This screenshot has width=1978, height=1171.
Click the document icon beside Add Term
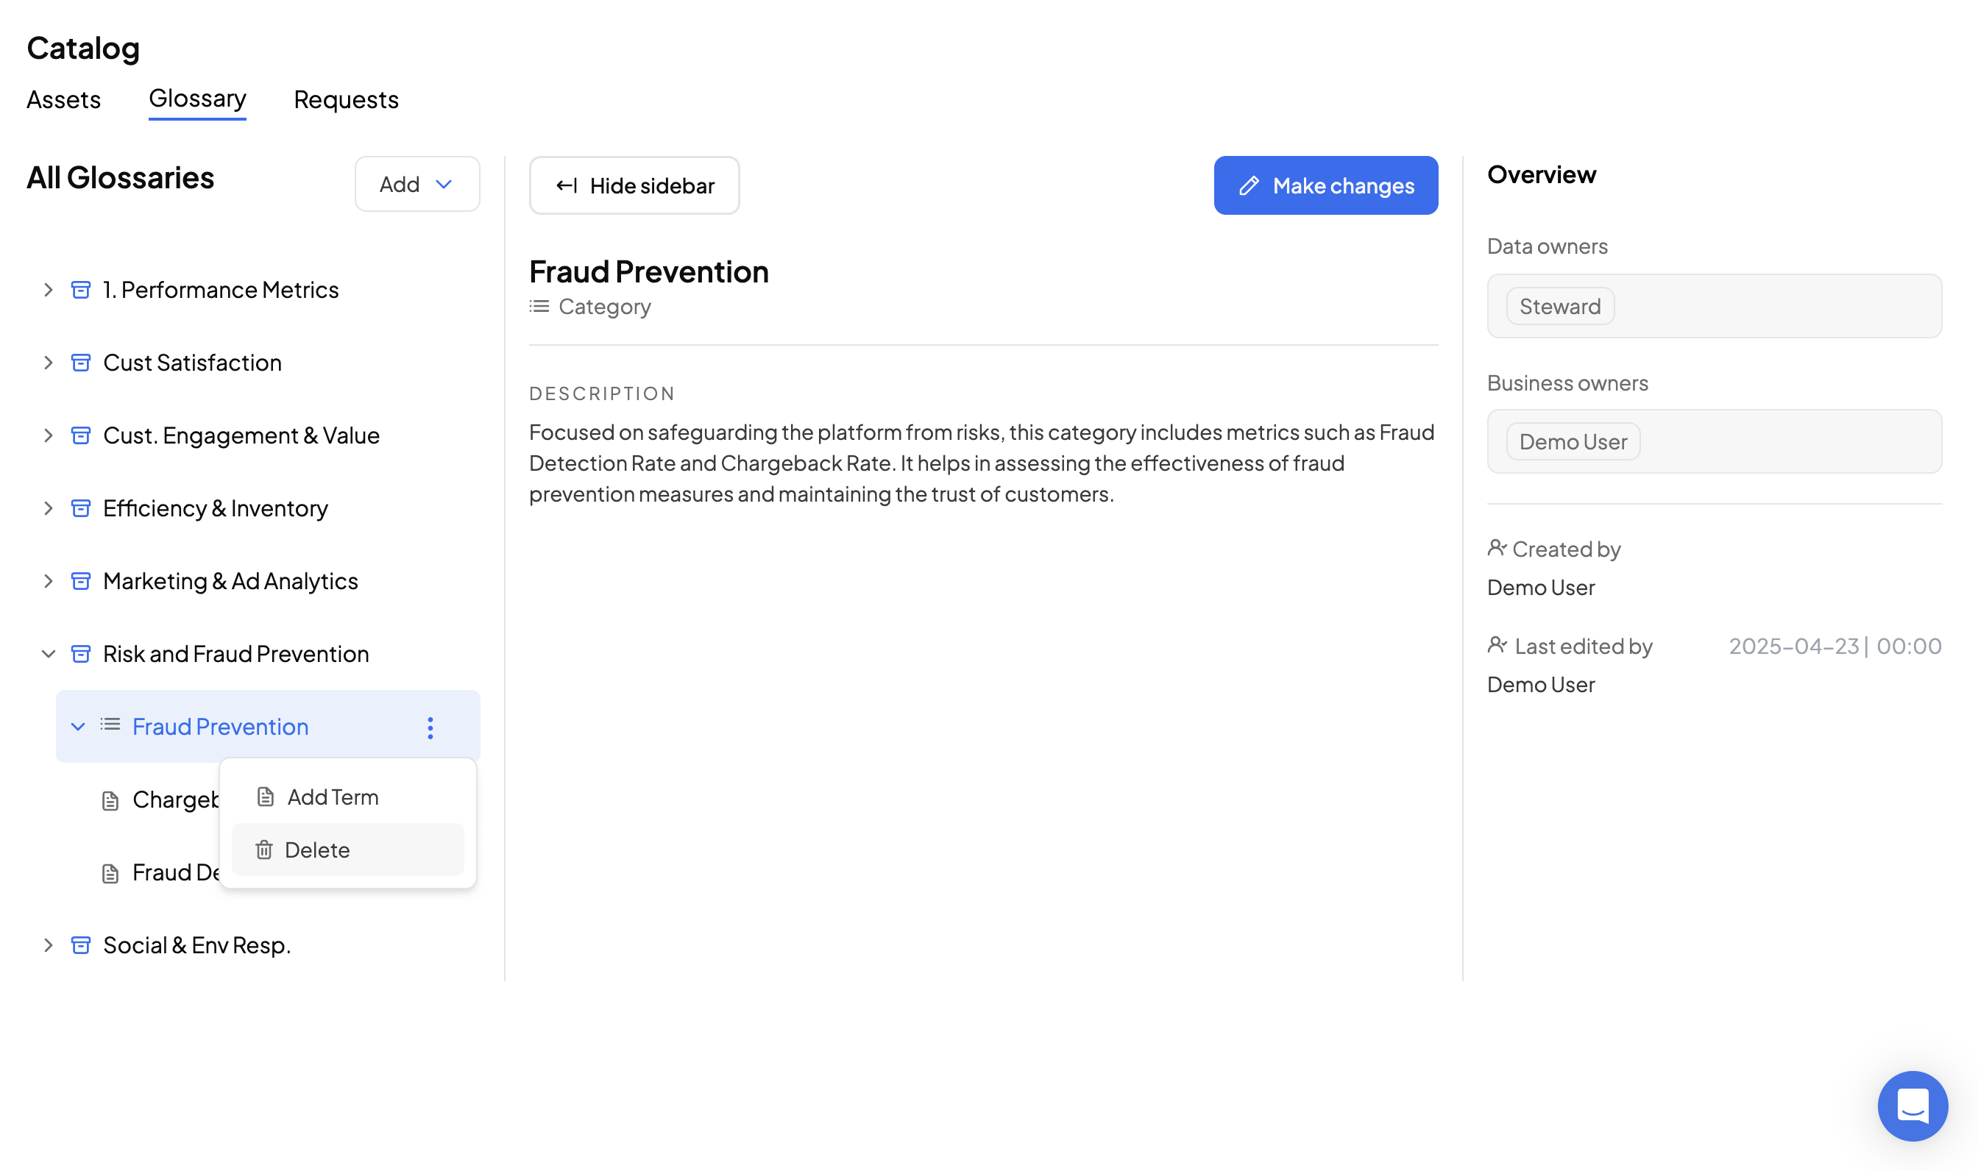(x=265, y=797)
